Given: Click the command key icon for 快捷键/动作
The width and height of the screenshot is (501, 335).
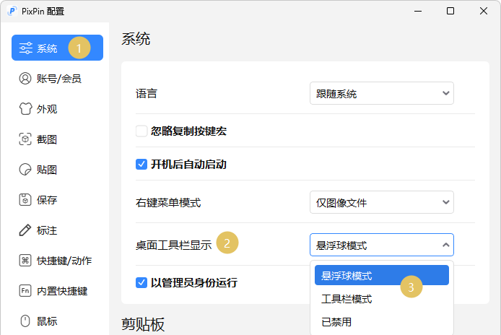Looking at the screenshot, I should 25,261.
